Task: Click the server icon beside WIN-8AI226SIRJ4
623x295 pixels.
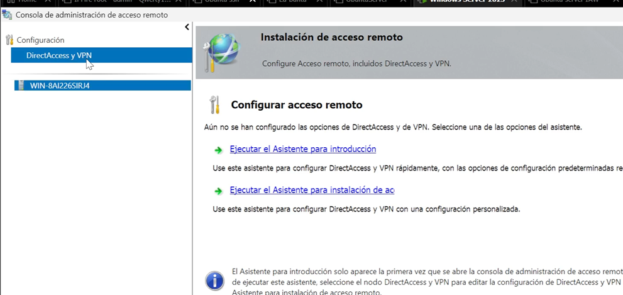Action: click(x=21, y=86)
